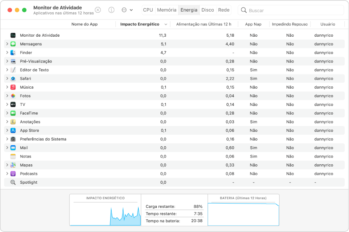Expand the Editor de Texto row
The width and height of the screenshot is (349, 232).
click(7, 70)
